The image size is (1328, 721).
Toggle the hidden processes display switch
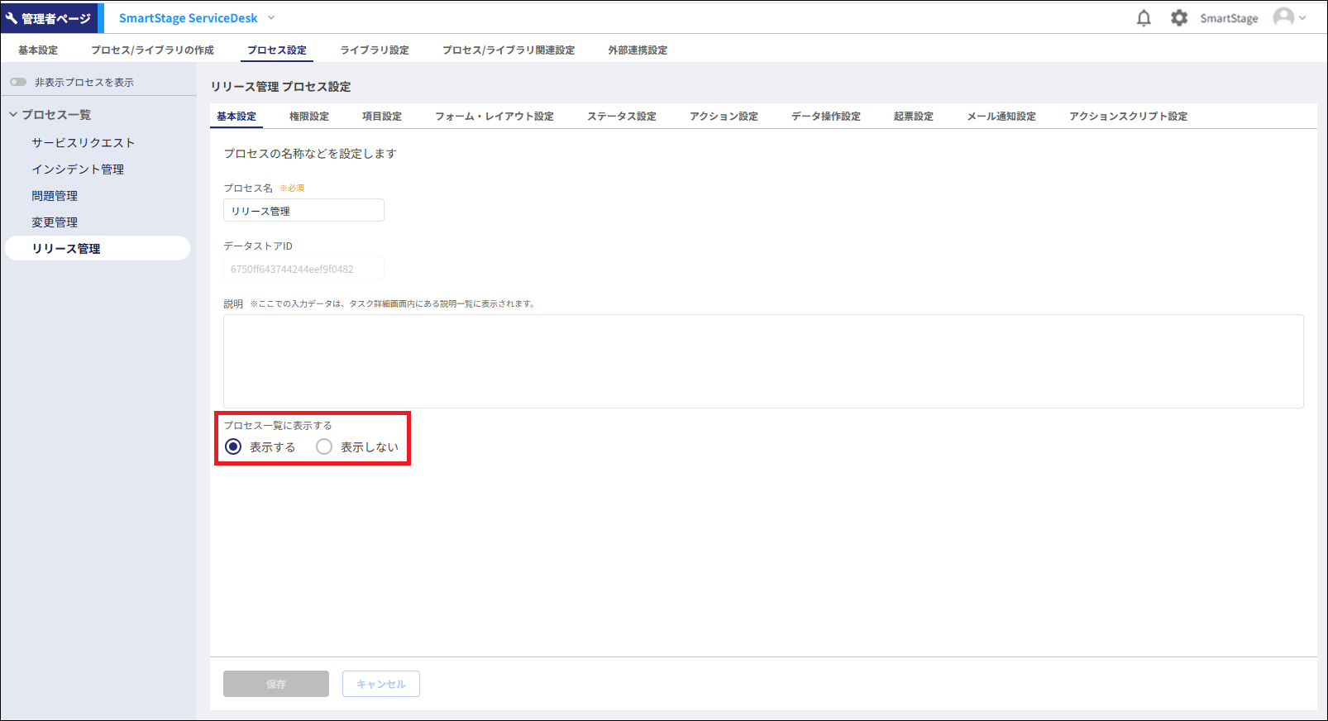(x=18, y=82)
